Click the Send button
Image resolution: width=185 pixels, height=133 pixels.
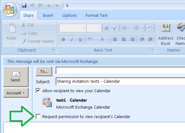pyautogui.click(x=16, y=76)
